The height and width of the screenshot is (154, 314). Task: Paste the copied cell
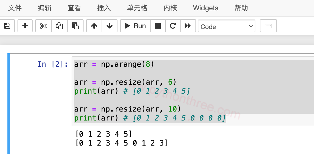[x=75, y=26]
